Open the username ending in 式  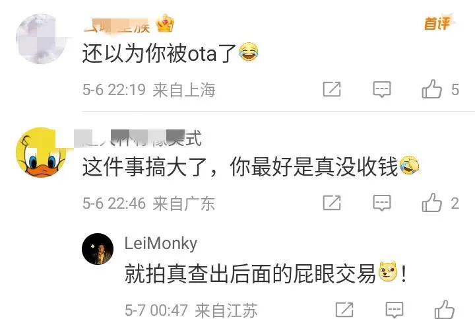(x=138, y=139)
